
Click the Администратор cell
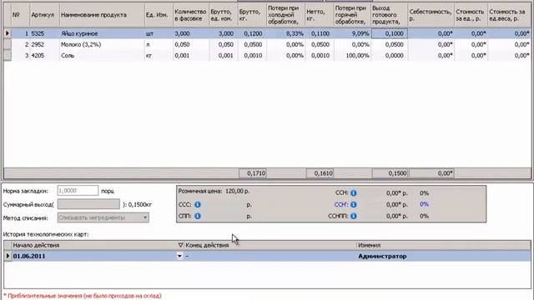tap(443, 256)
